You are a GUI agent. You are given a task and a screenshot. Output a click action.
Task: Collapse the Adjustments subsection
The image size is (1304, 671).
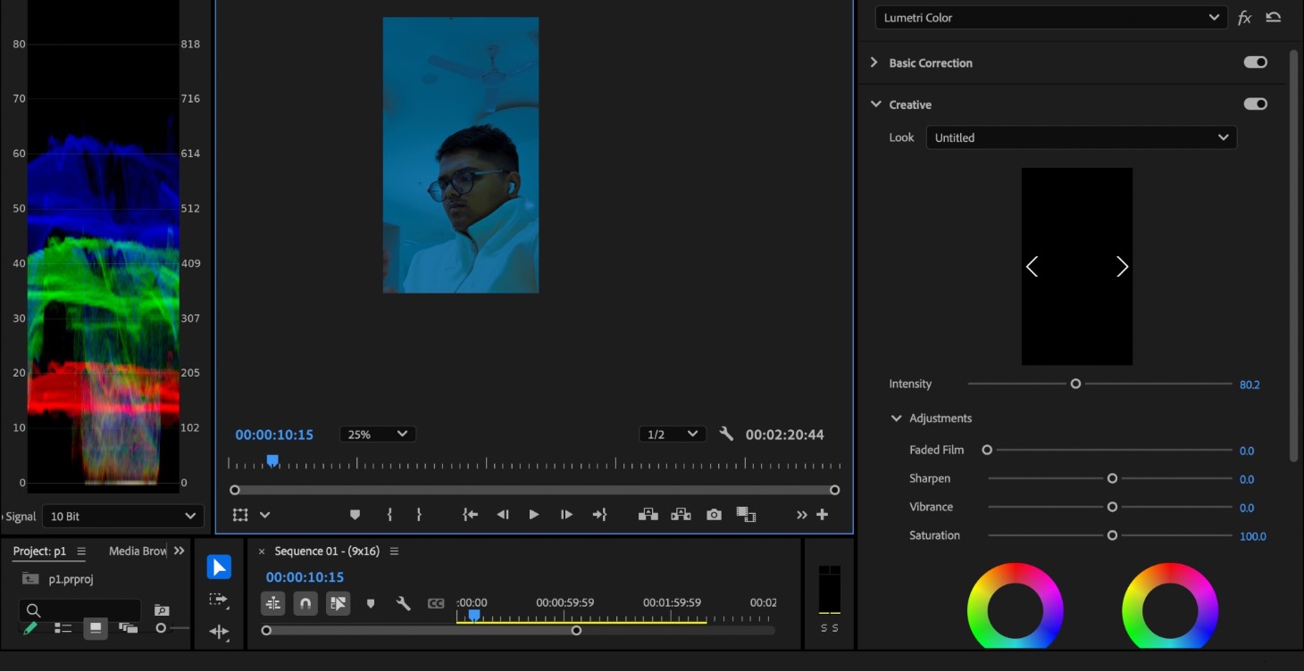pyautogui.click(x=896, y=418)
